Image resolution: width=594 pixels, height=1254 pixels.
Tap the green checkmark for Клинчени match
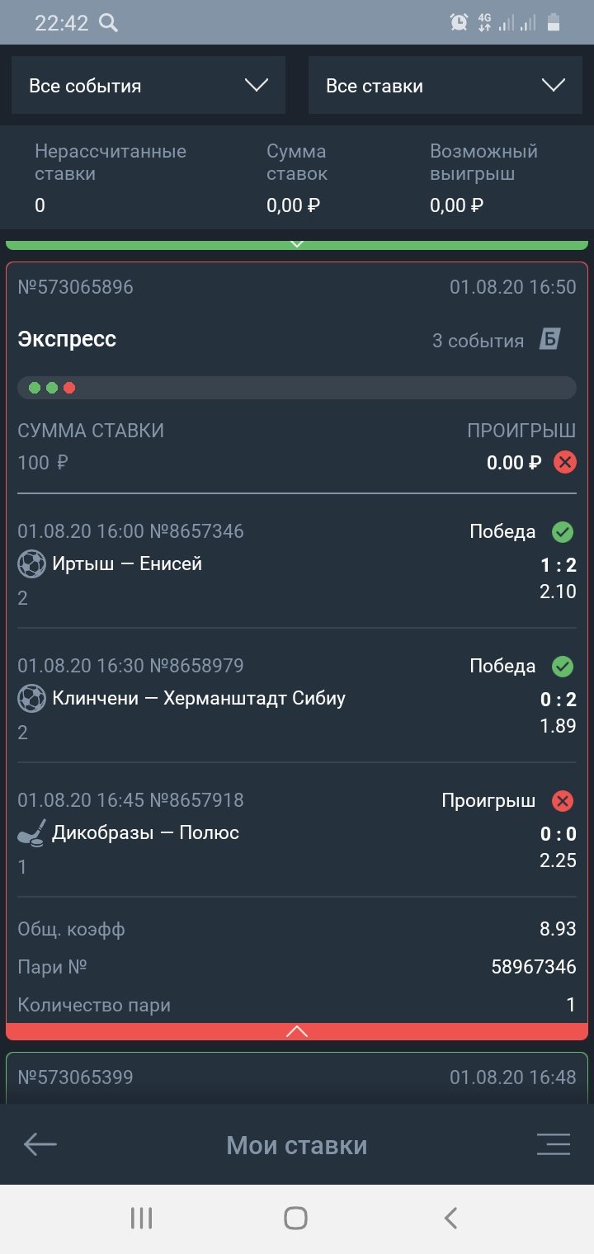point(563,667)
